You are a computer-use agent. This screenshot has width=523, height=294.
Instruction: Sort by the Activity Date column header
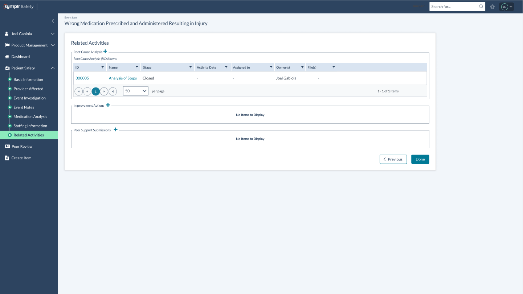[x=207, y=68]
